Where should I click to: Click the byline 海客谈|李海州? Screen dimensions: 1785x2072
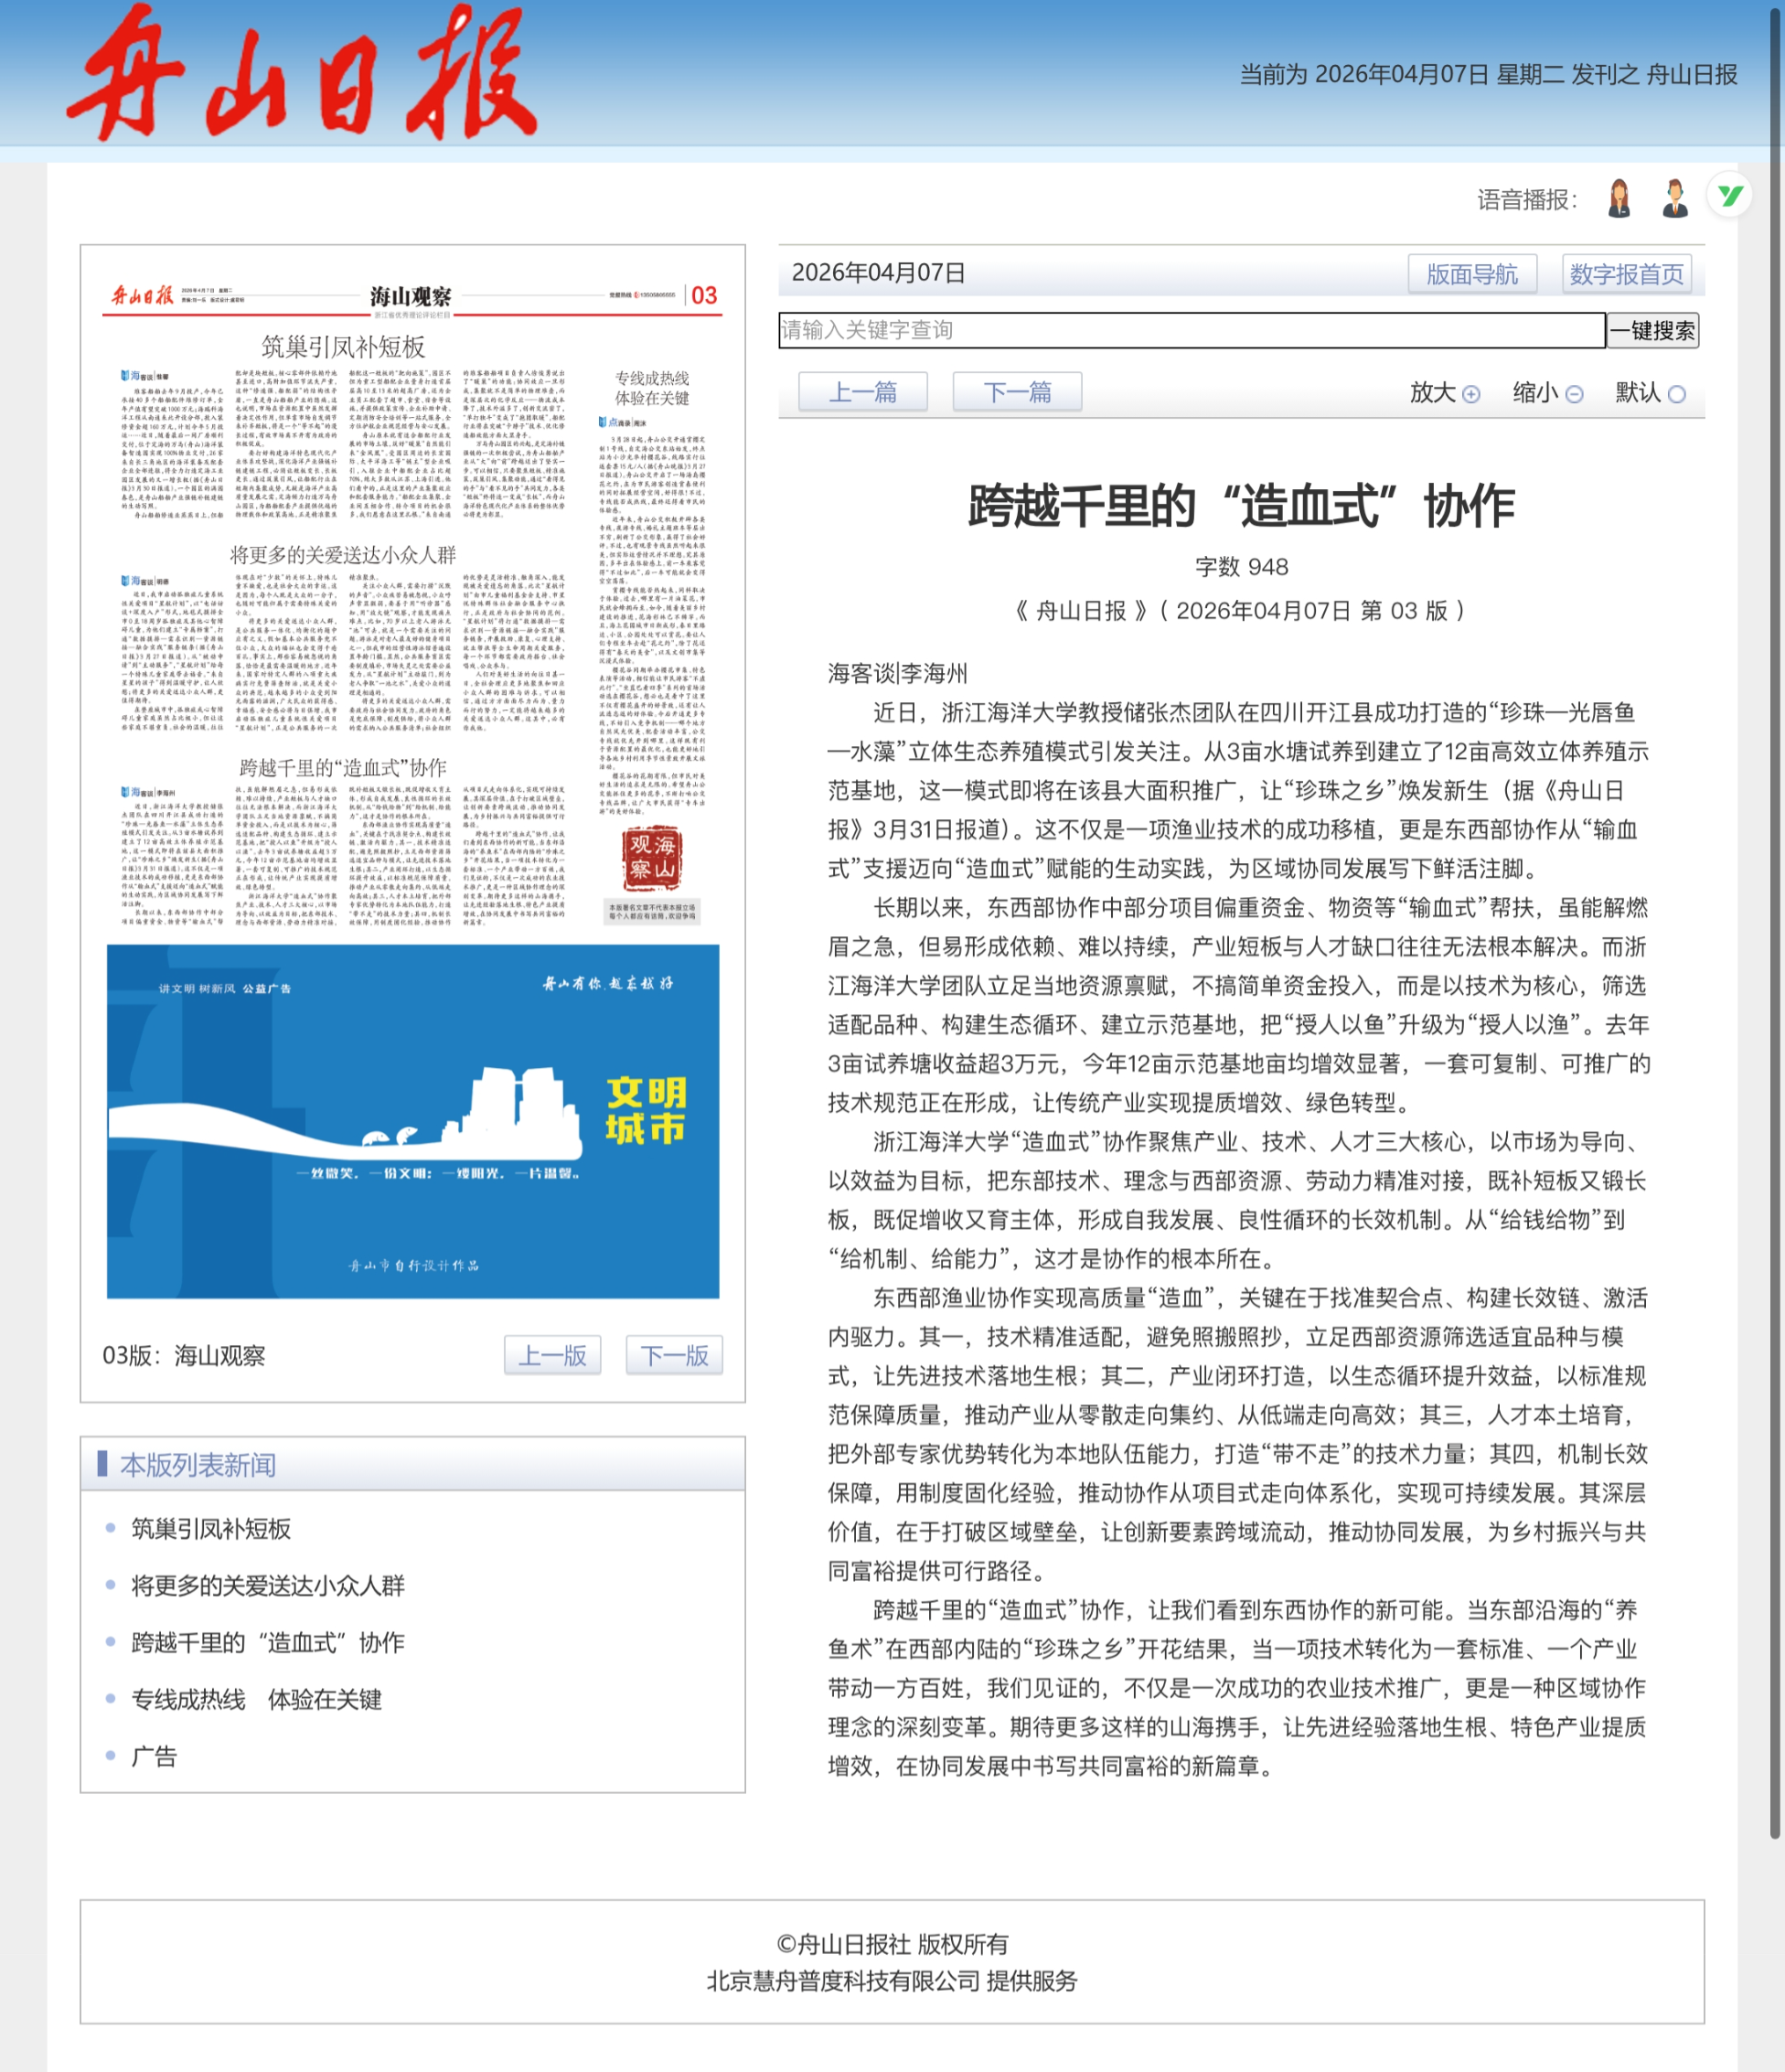(897, 673)
